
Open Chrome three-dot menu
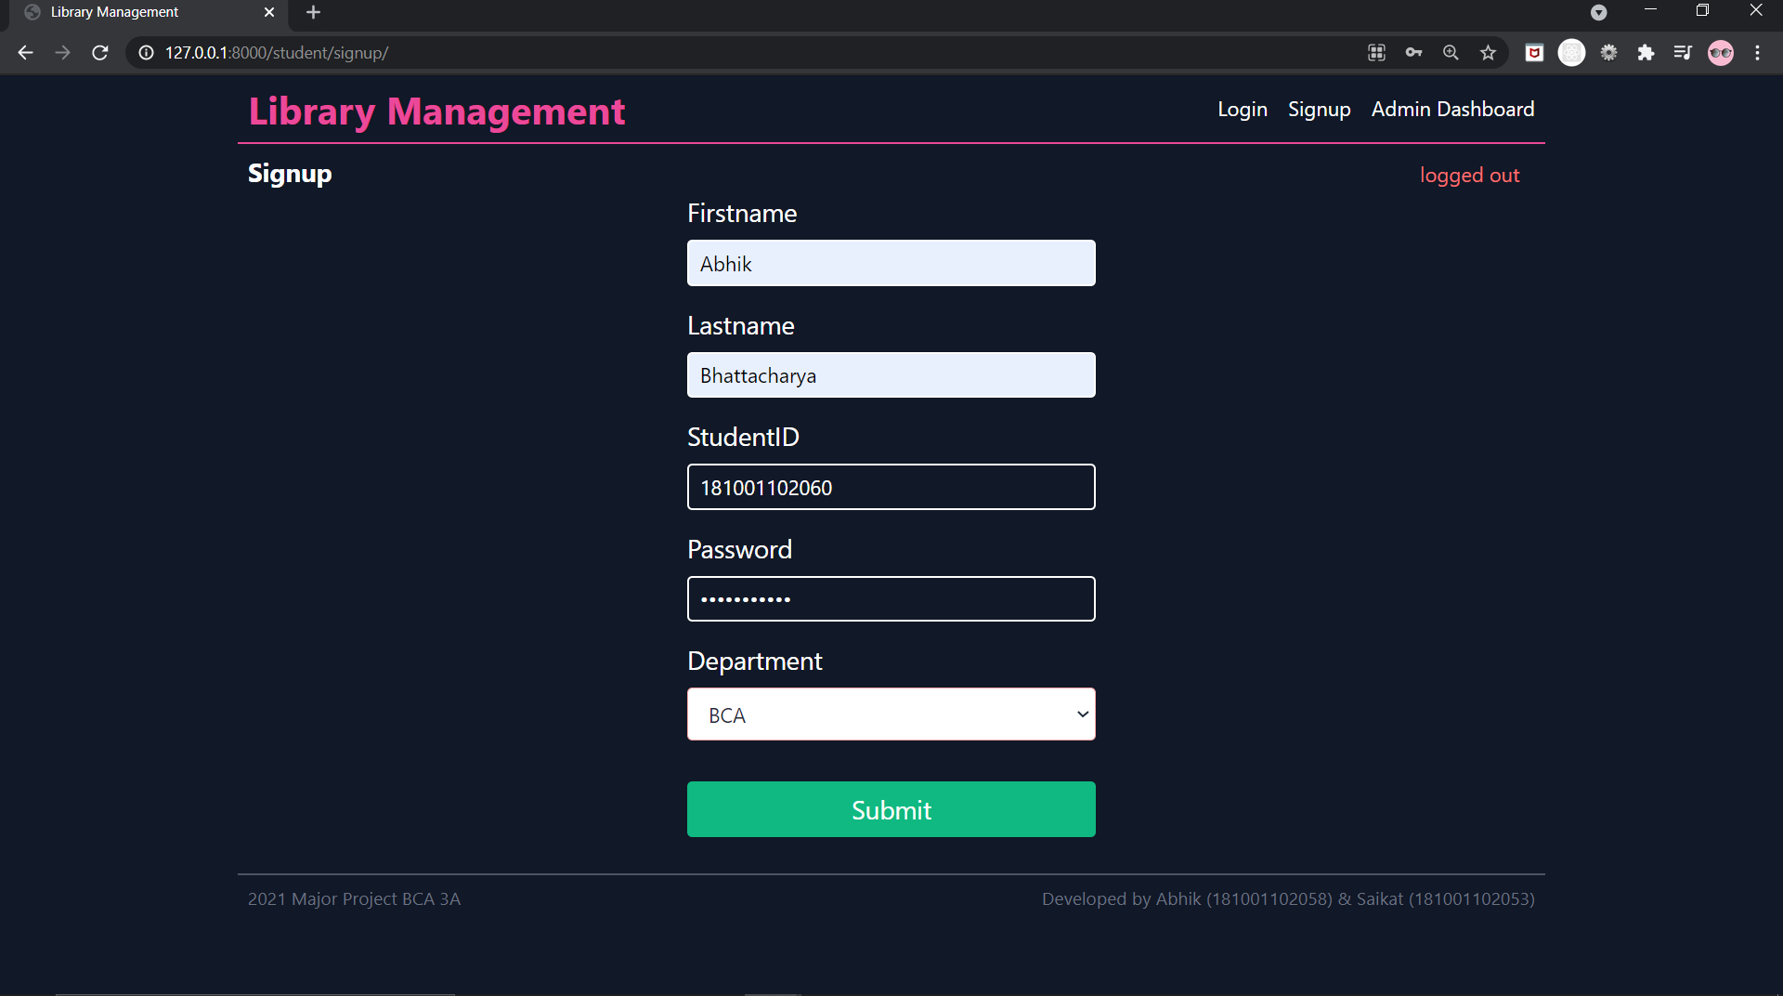1757,53
